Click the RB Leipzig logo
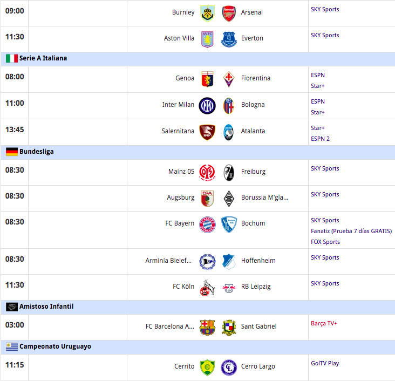395x381 pixels. [229, 288]
